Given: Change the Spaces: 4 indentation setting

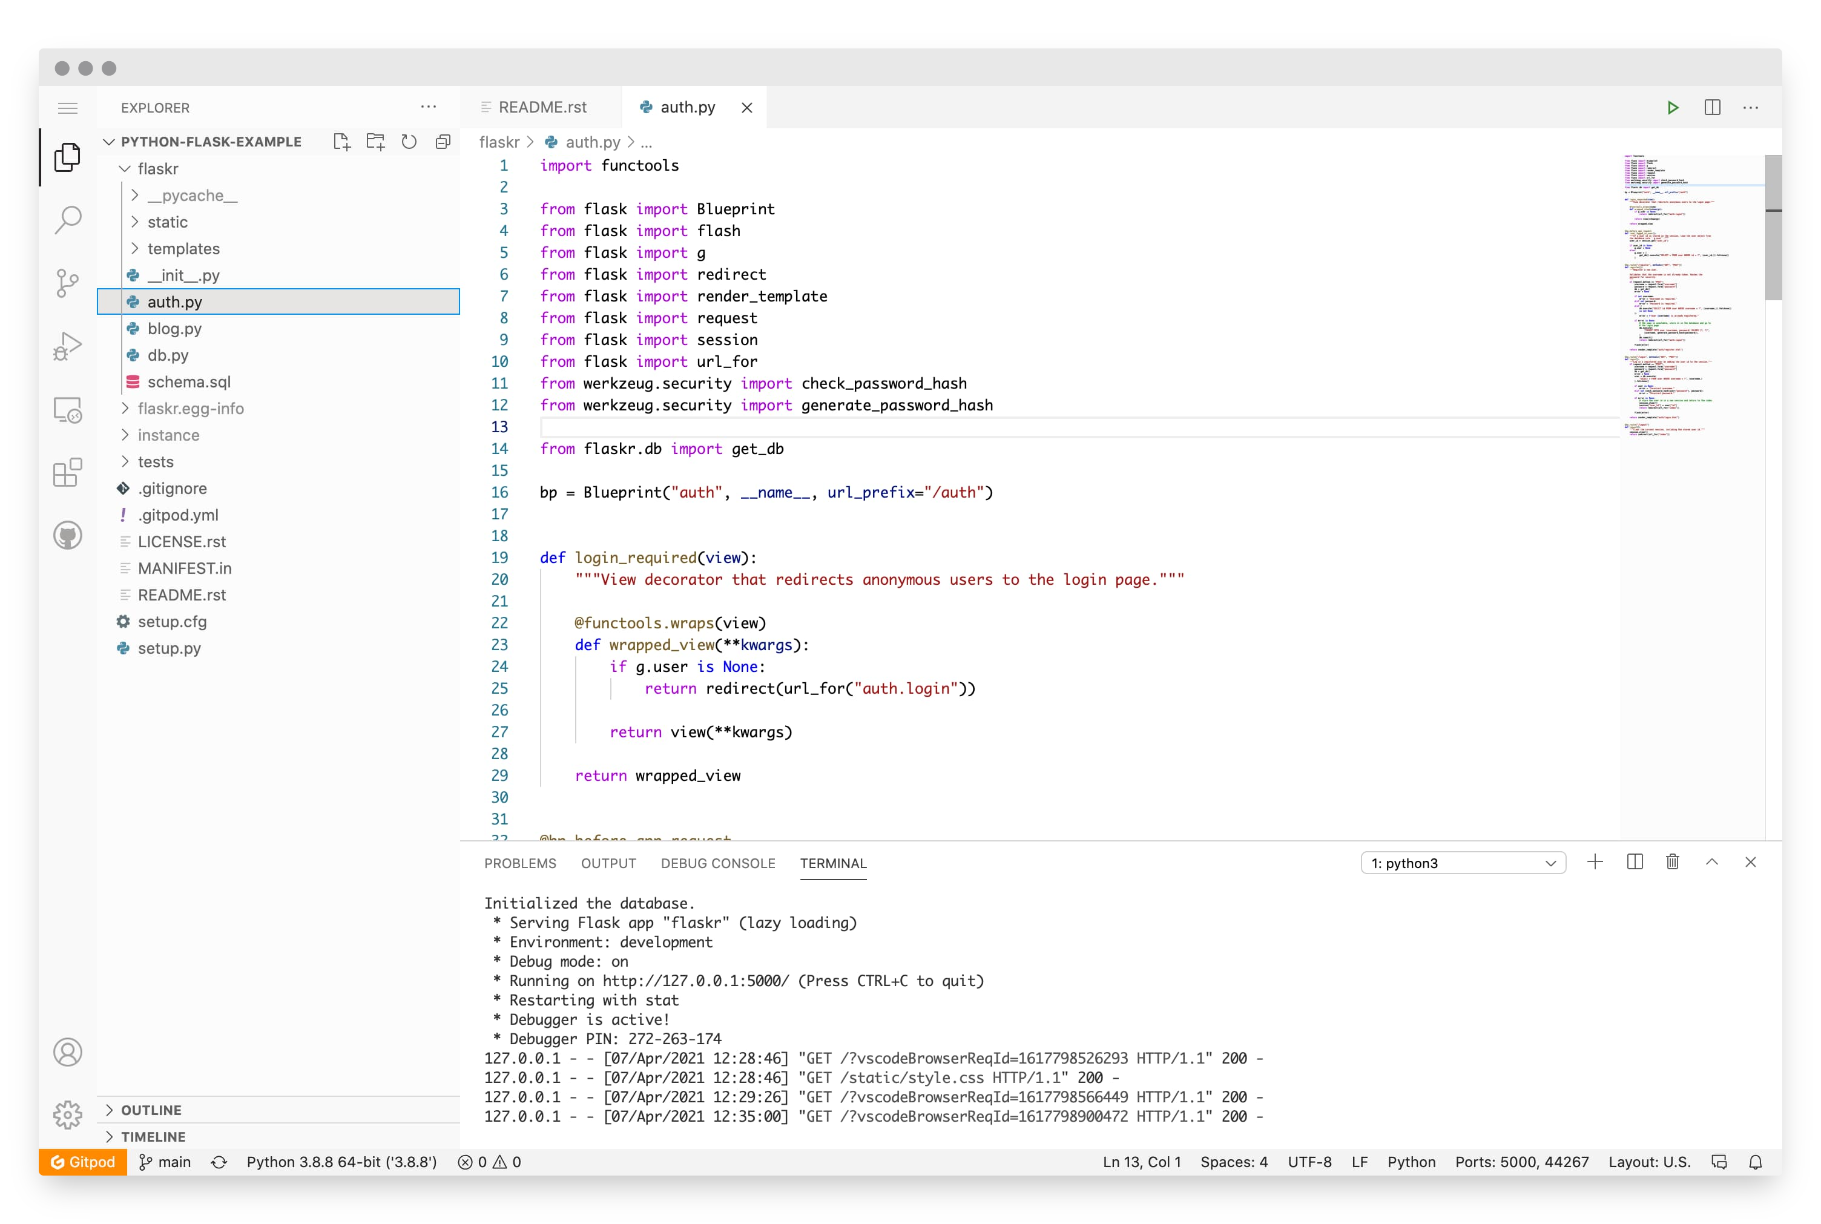Looking at the screenshot, I should [x=1233, y=1162].
